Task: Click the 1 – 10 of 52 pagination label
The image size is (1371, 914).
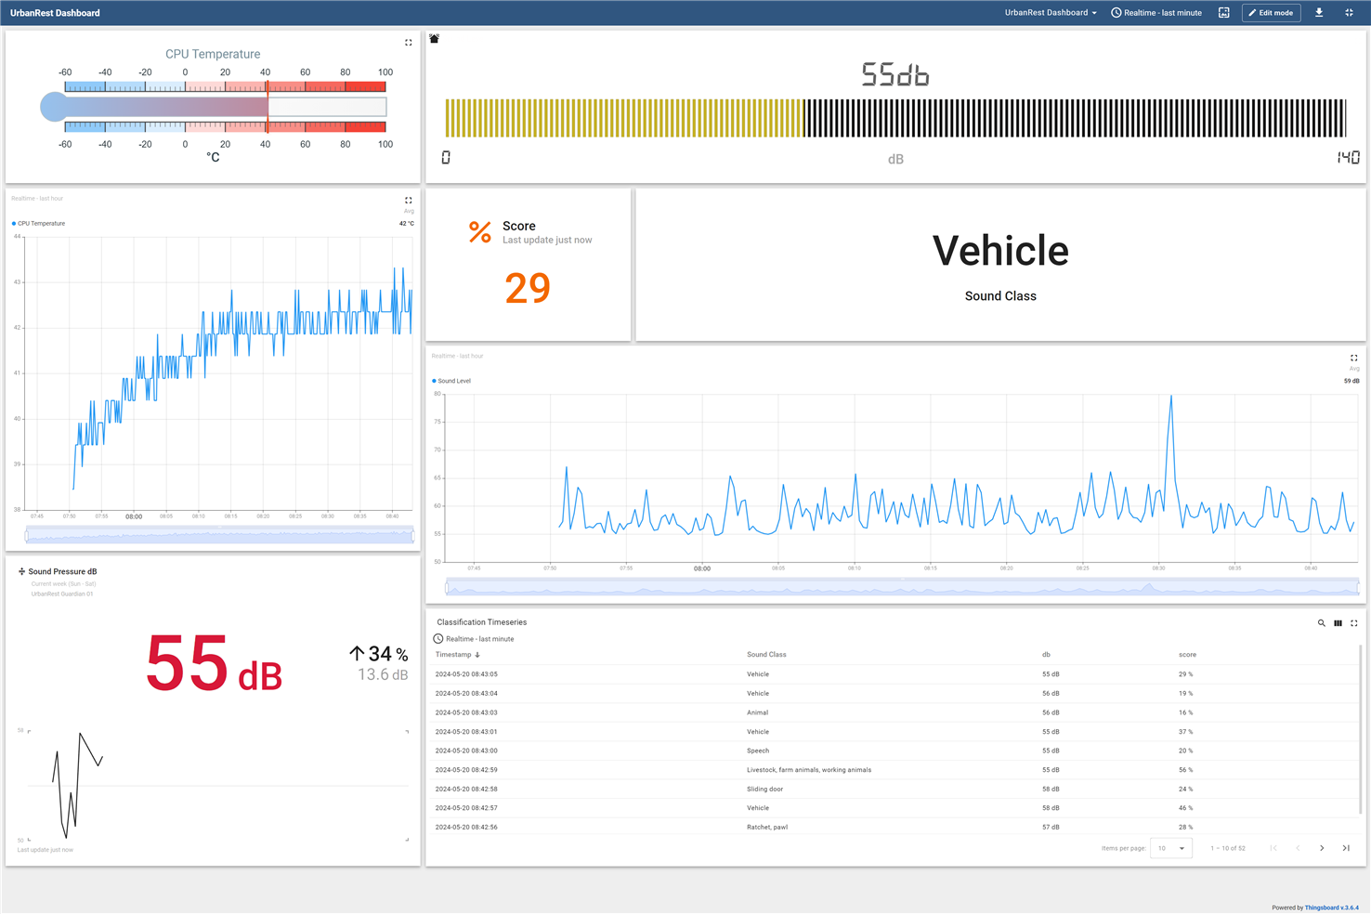Action: (x=1228, y=848)
